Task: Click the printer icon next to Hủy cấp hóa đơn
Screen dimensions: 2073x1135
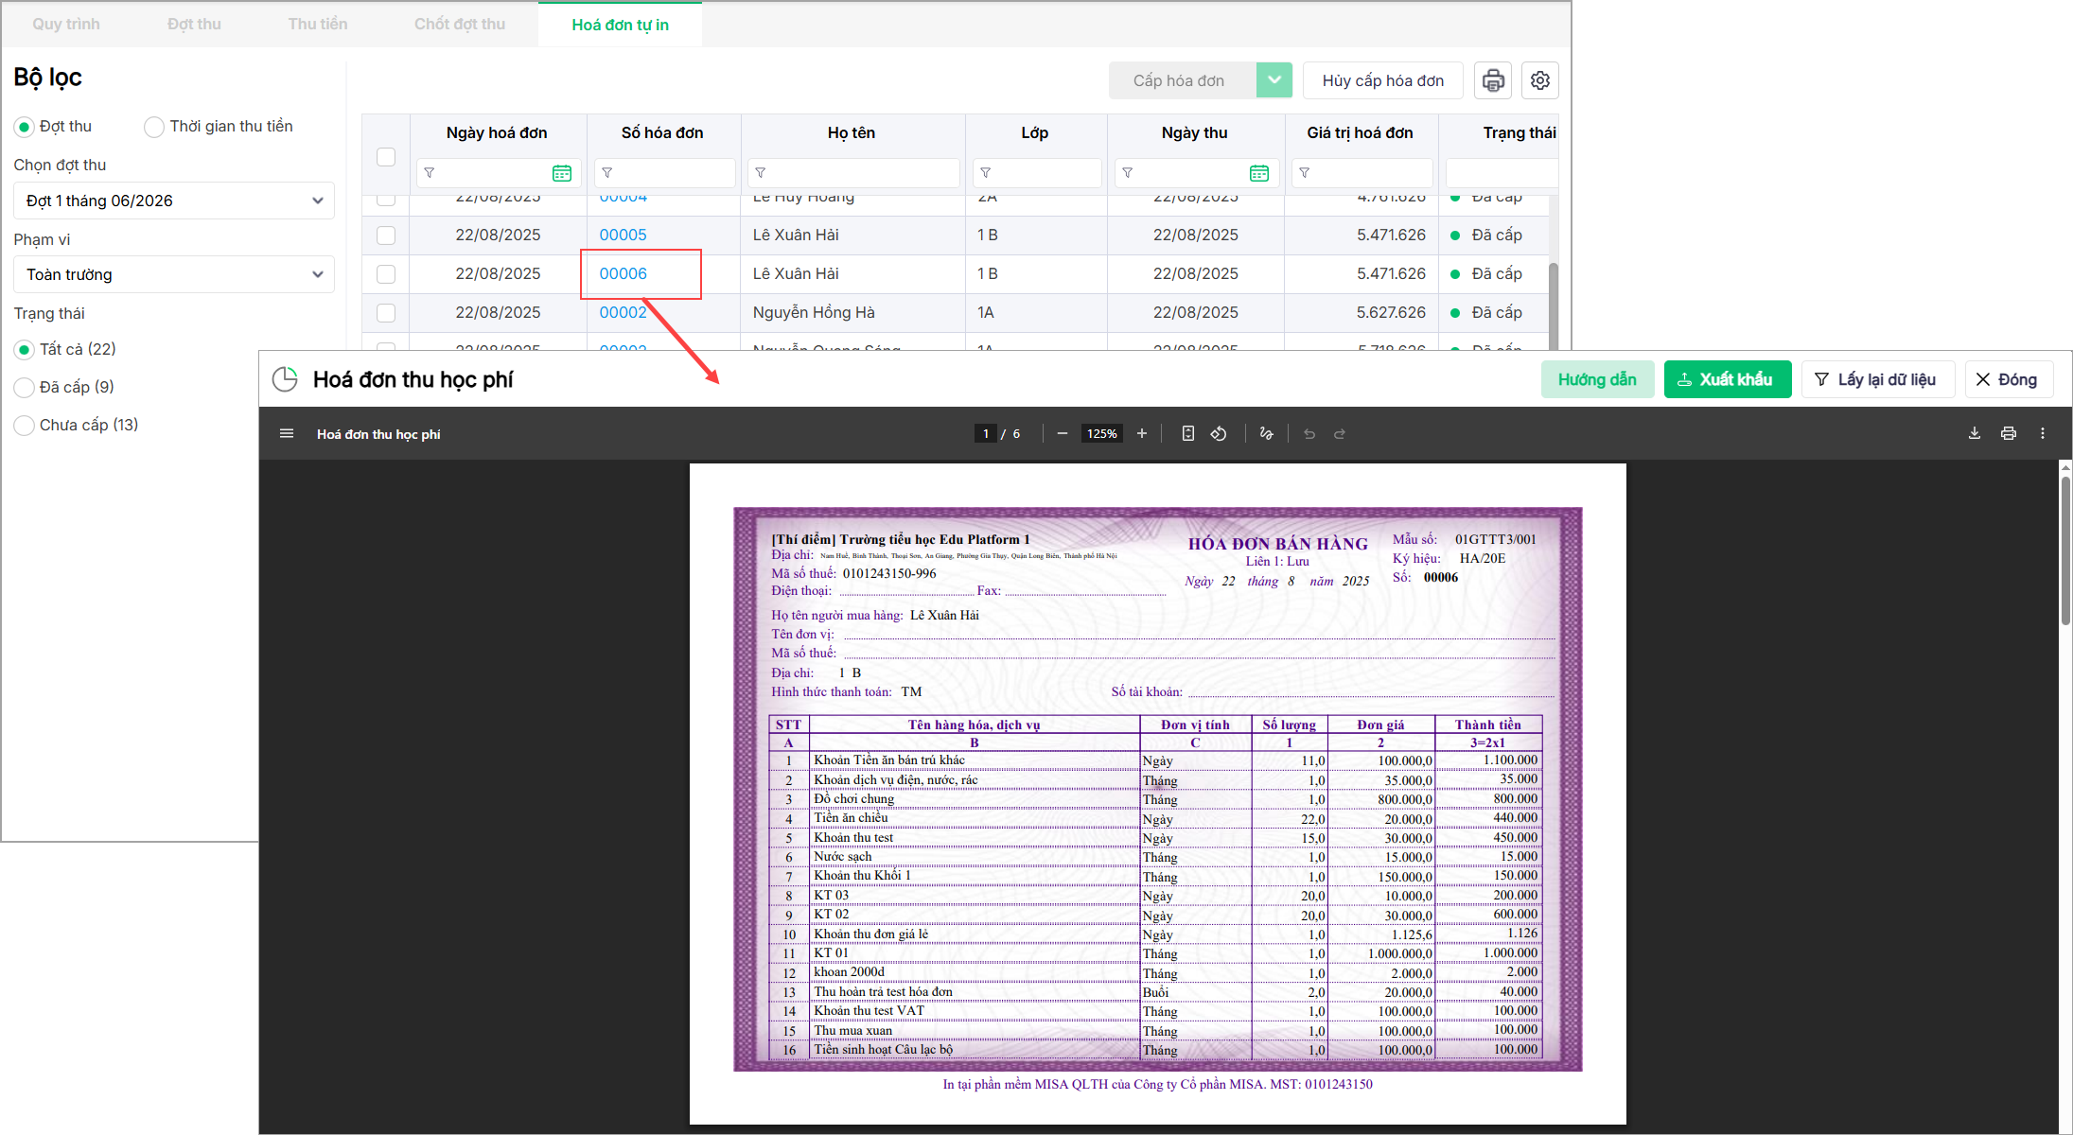Action: [1493, 80]
